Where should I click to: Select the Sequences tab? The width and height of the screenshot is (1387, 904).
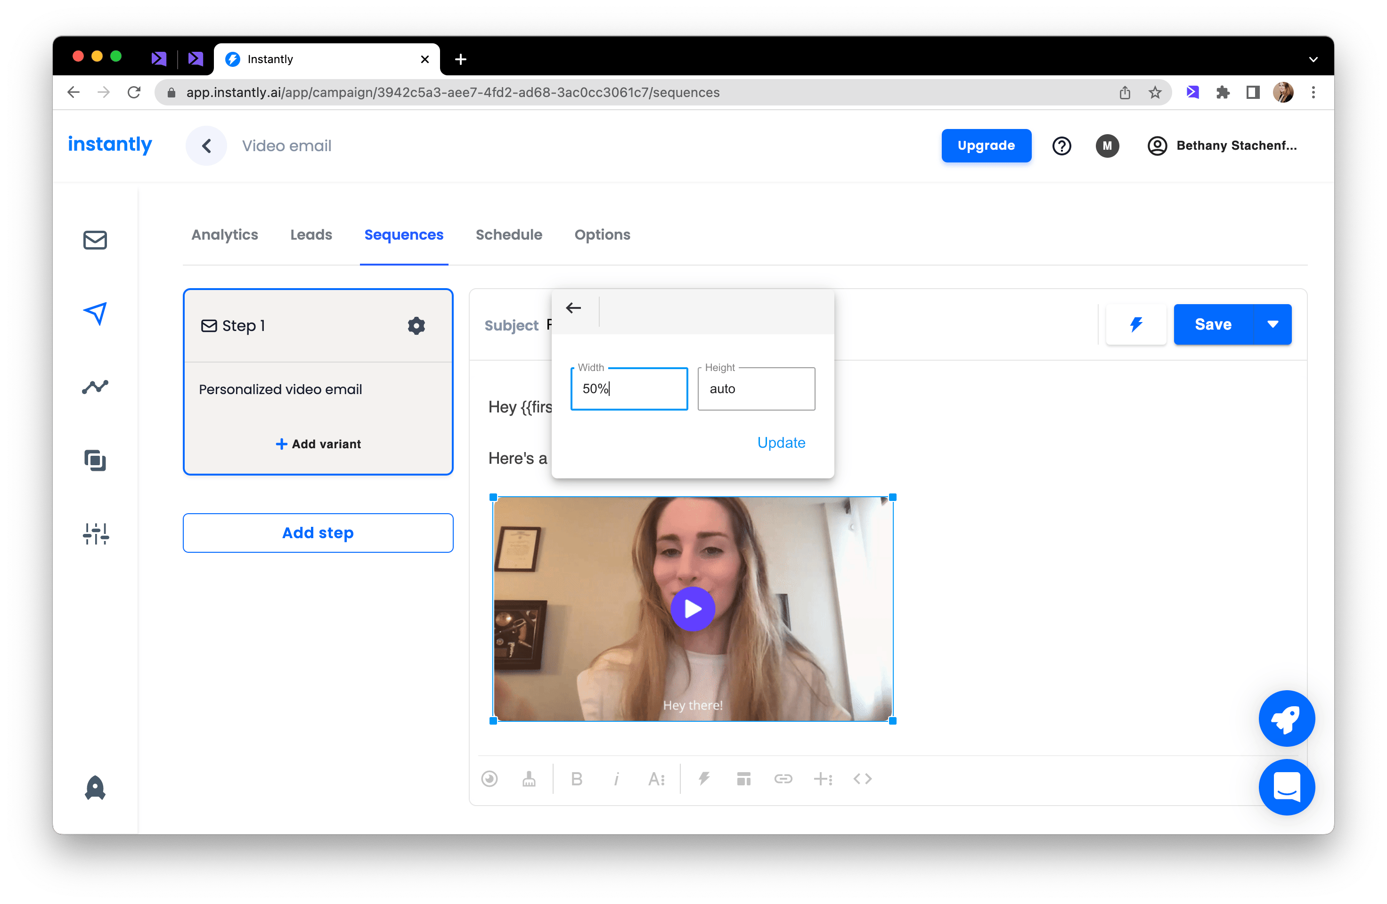[x=403, y=235]
